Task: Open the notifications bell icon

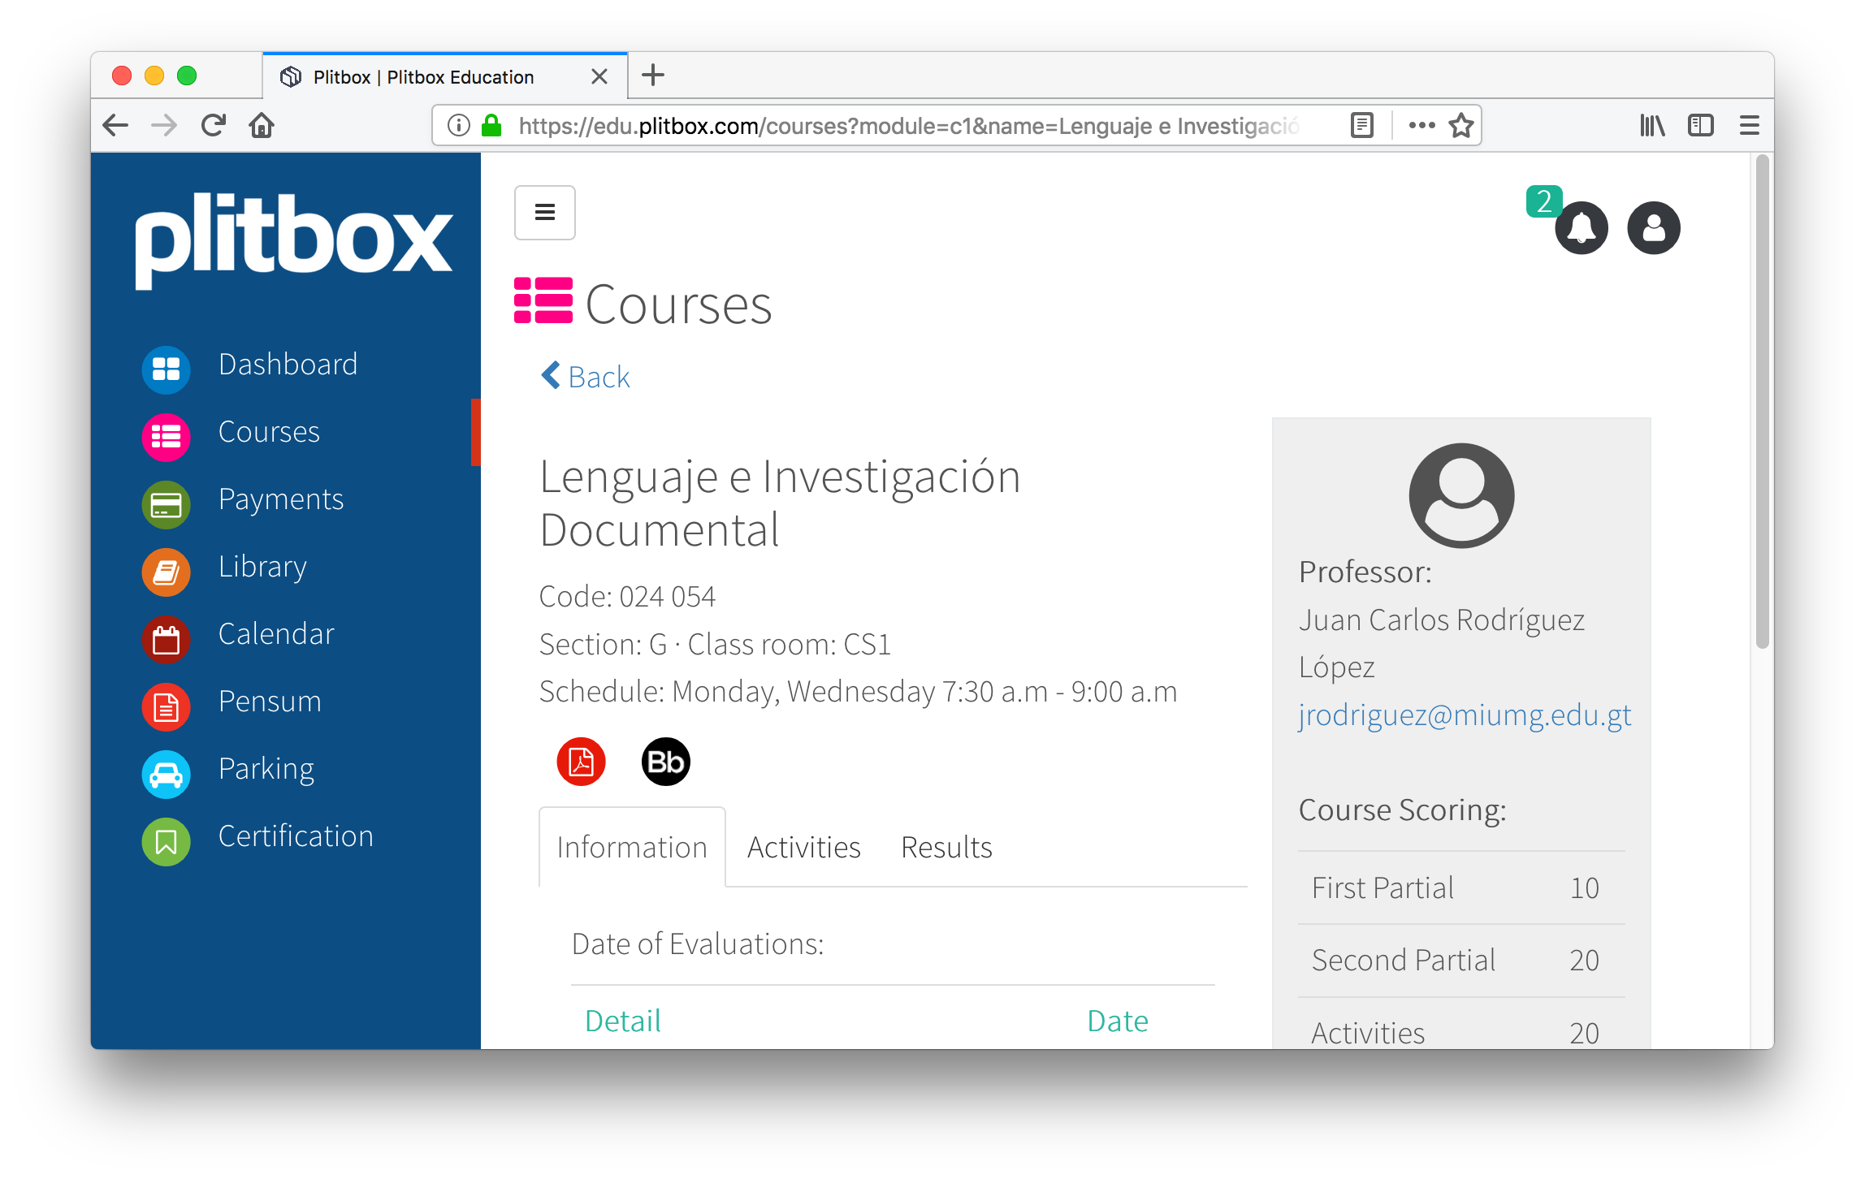Action: pos(1581,228)
